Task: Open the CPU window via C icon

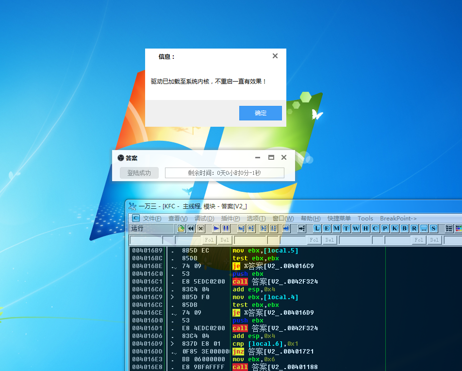Action: pos(375,228)
